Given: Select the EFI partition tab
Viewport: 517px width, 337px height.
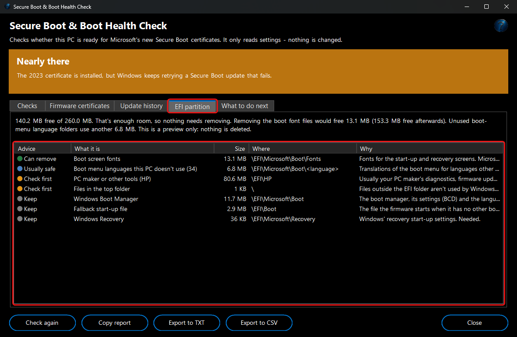Looking at the screenshot, I should [192, 106].
